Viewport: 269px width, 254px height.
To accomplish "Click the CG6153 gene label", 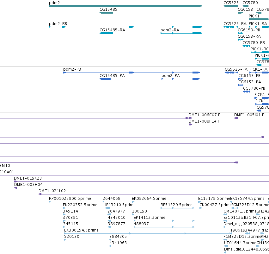I will point(245,10).
